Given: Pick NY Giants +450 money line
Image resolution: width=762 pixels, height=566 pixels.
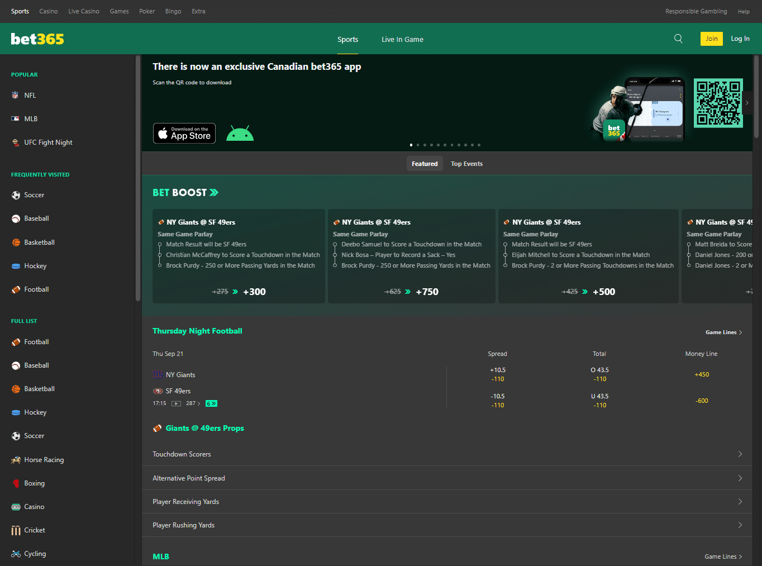Looking at the screenshot, I should pos(702,374).
